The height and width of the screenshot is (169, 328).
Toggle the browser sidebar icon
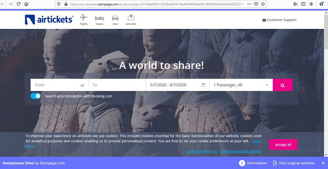coord(303,4)
